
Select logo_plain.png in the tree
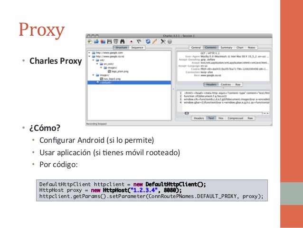click(x=120, y=71)
